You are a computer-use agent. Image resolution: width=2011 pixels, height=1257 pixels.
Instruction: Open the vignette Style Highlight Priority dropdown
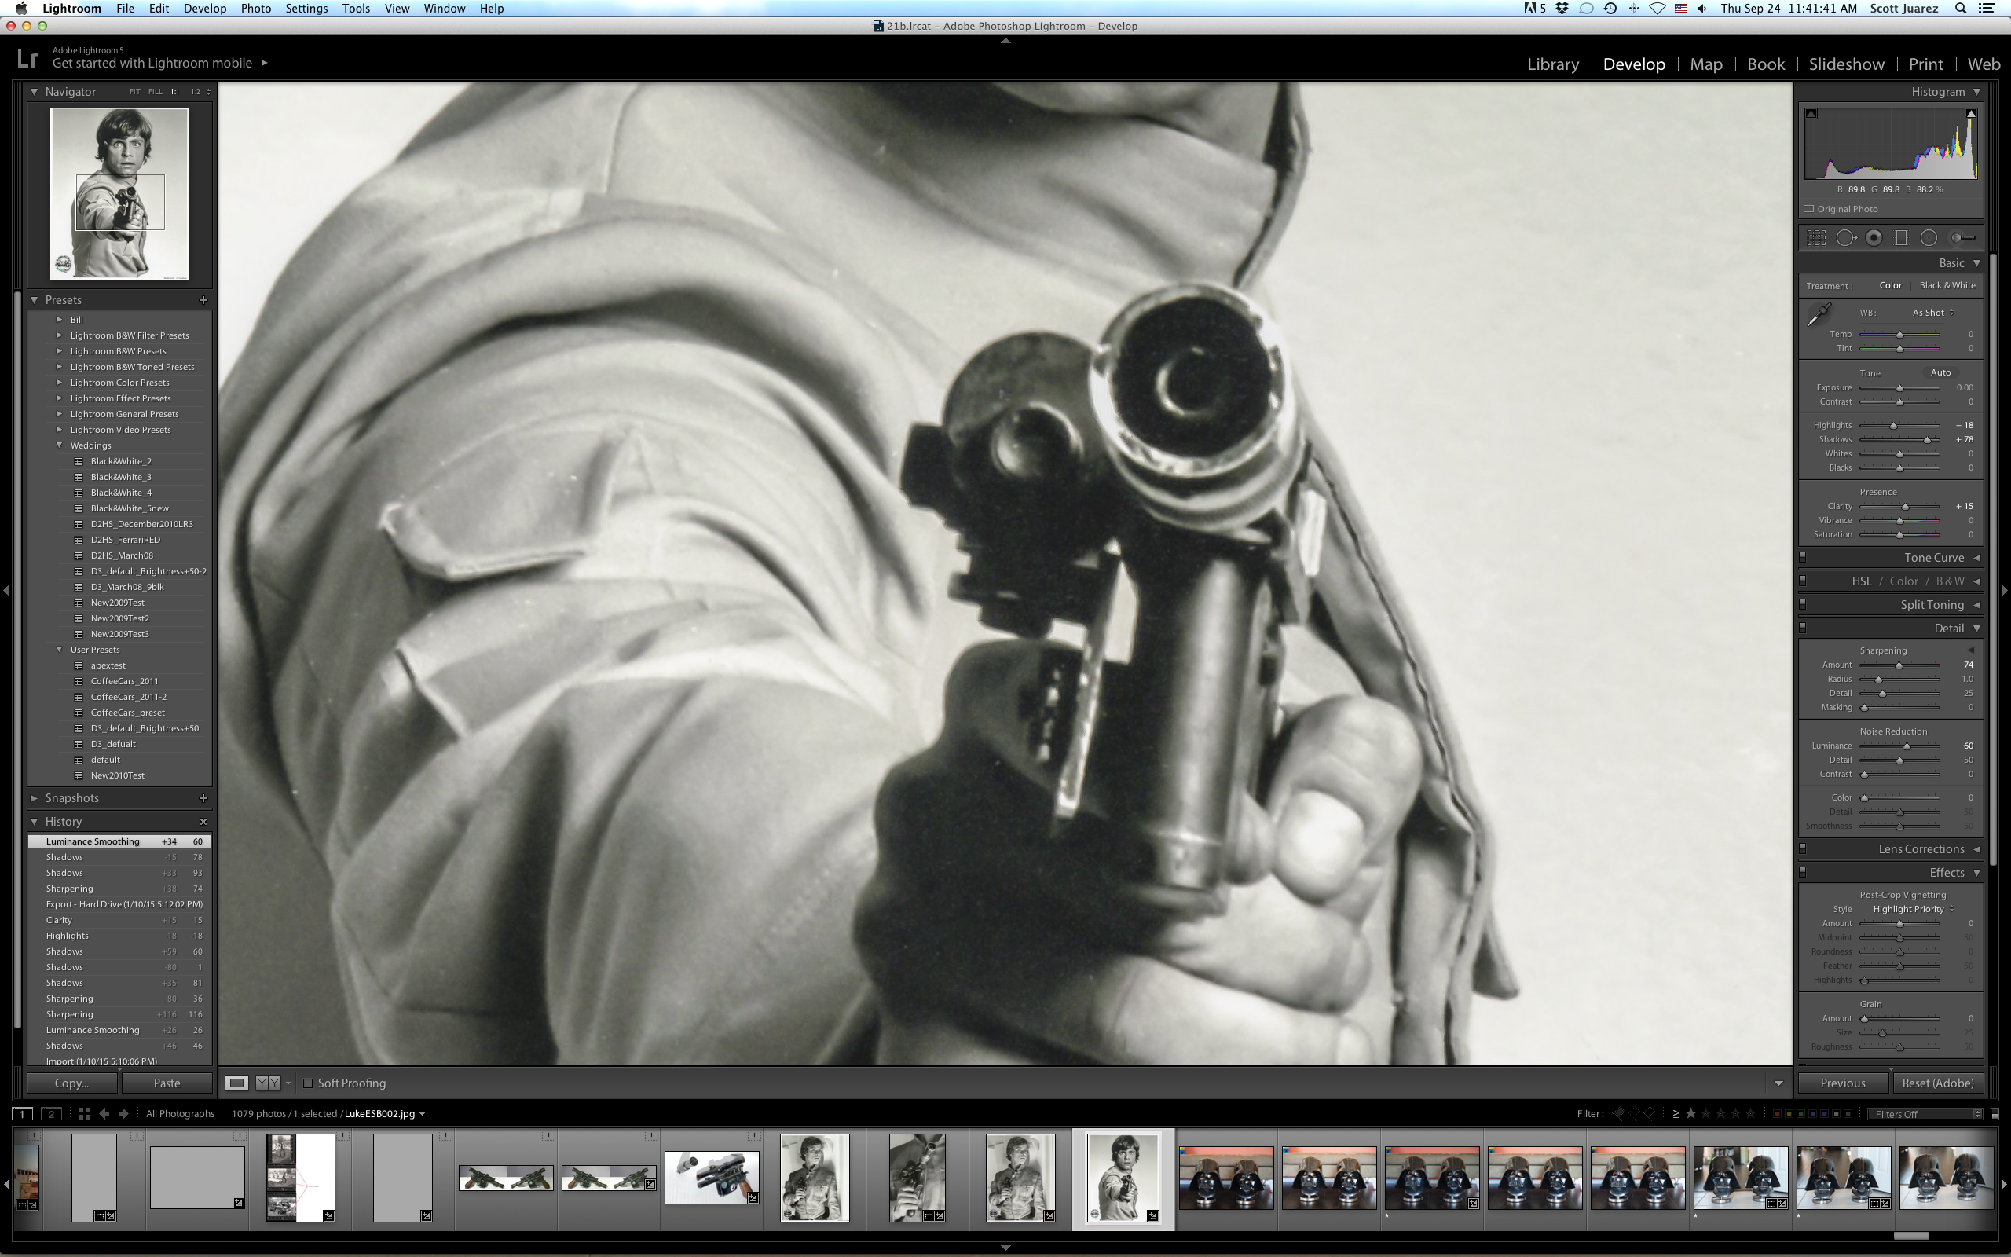1914,909
